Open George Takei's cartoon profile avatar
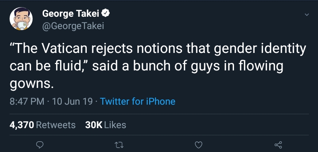 pyautogui.click(x=21, y=19)
